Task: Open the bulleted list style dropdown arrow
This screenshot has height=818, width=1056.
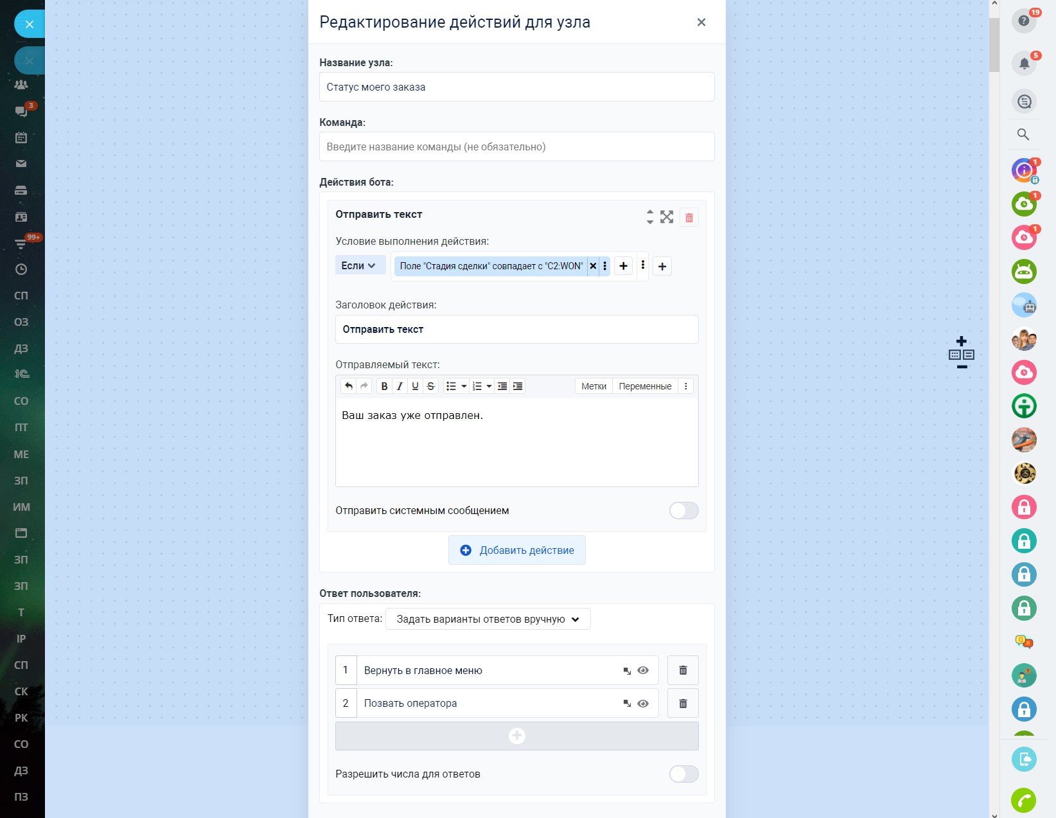Action: [x=464, y=386]
